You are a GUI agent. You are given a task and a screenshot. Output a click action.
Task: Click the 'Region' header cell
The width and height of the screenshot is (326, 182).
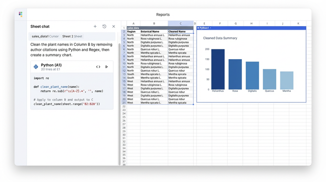(134, 32)
